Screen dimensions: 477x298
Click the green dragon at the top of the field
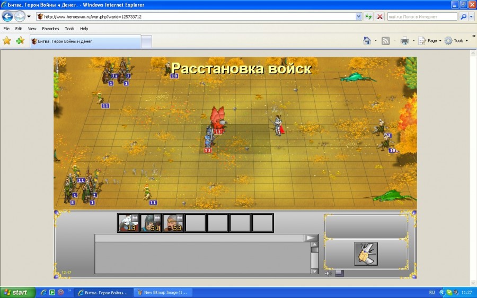pyautogui.click(x=357, y=77)
